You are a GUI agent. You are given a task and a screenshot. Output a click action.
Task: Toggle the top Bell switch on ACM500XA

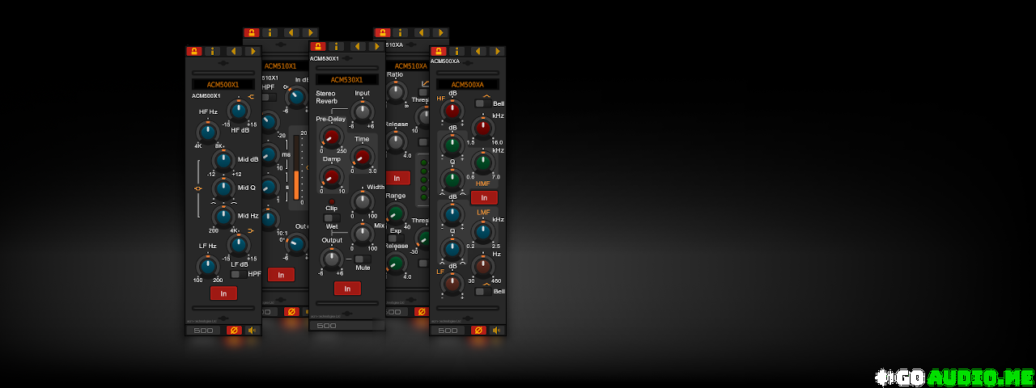[481, 103]
